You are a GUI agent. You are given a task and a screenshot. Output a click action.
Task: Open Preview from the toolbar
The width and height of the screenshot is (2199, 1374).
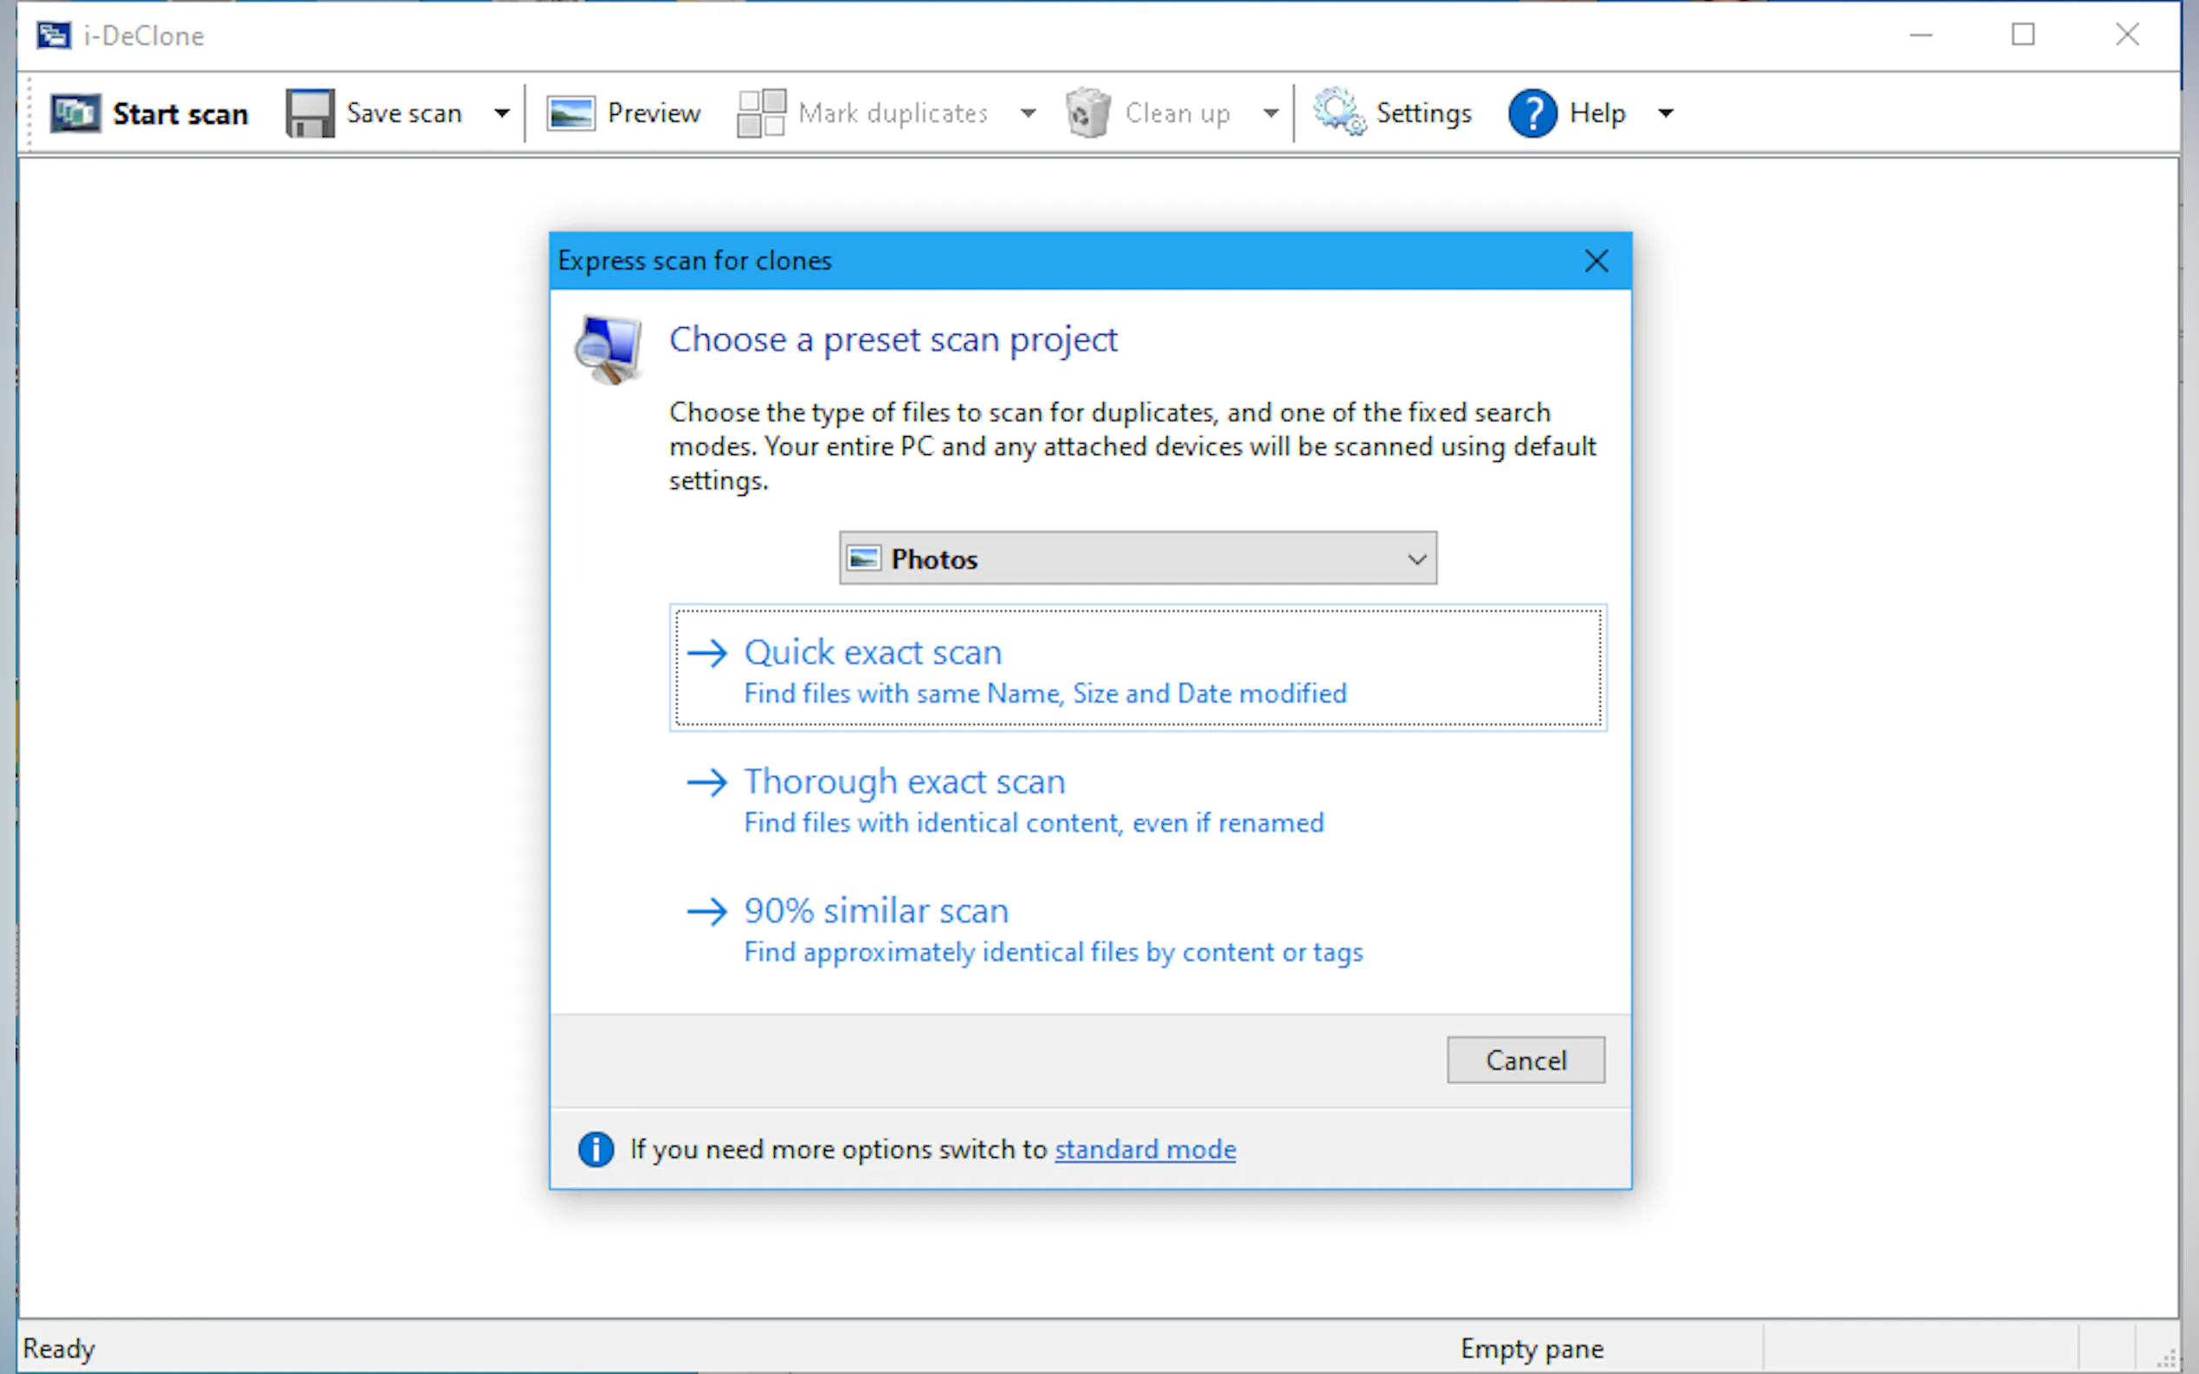[x=623, y=113]
